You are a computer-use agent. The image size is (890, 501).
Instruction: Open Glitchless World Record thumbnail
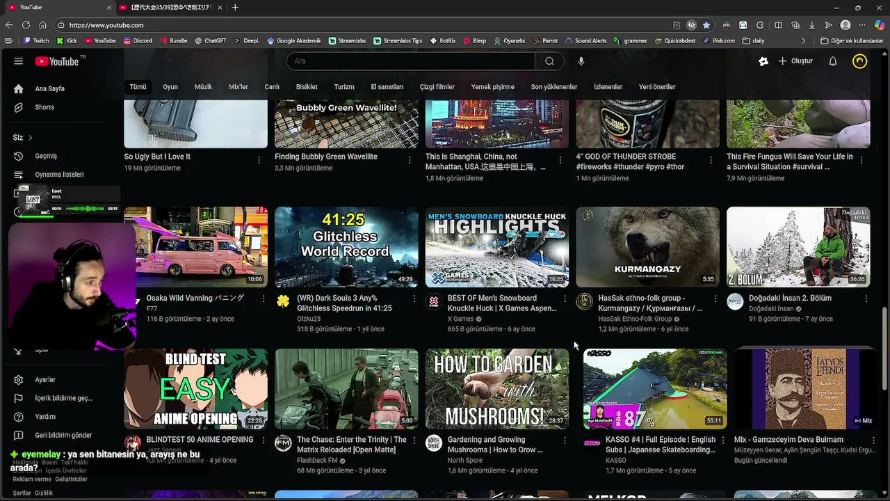[346, 247]
